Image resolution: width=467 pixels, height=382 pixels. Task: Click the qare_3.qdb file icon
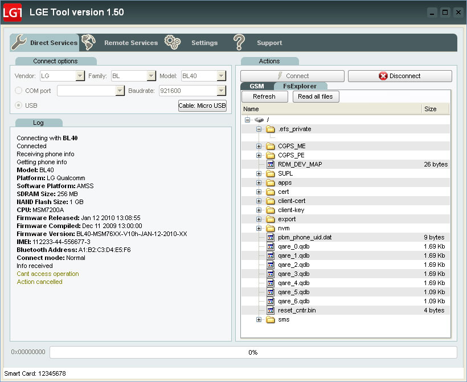click(x=271, y=274)
